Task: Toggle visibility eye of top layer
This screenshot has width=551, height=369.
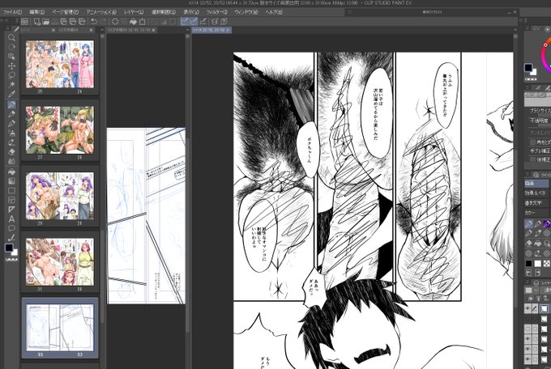Action: tap(528, 308)
